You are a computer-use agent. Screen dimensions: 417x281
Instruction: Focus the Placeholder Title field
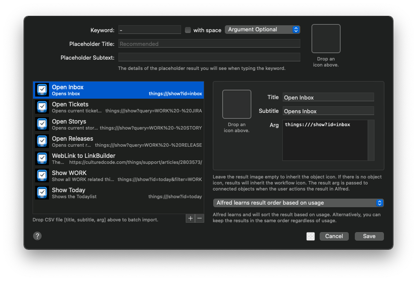(x=209, y=44)
